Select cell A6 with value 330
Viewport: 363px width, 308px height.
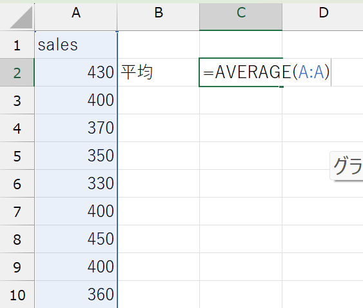75,183
